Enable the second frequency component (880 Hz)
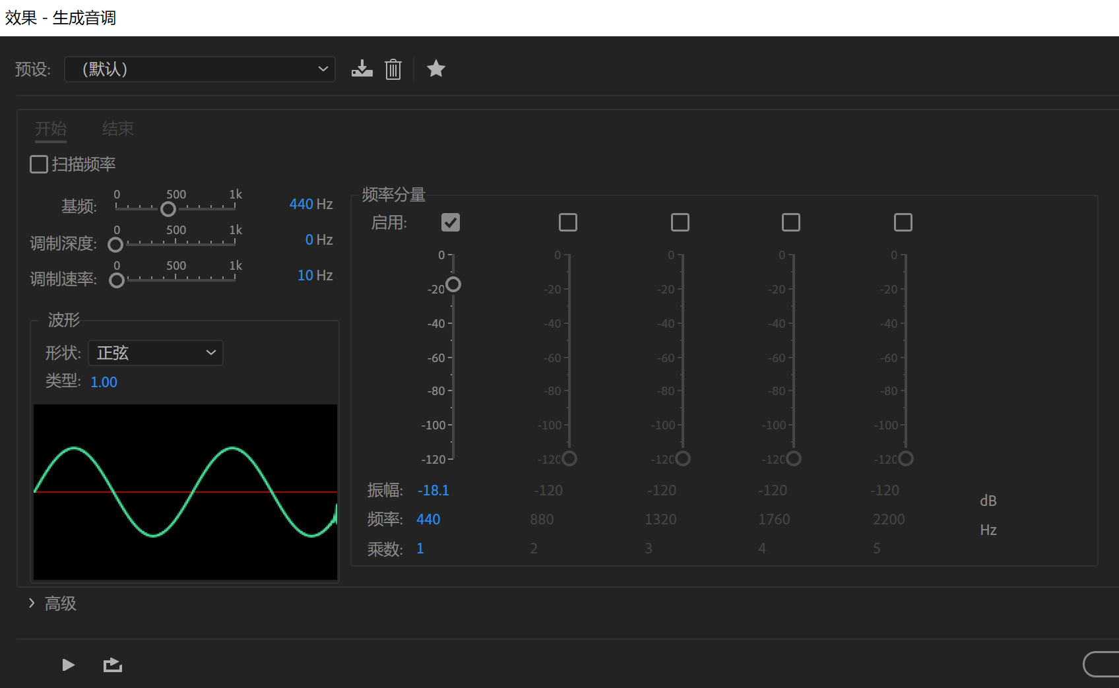This screenshot has height=688, width=1119. [x=568, y=222]
